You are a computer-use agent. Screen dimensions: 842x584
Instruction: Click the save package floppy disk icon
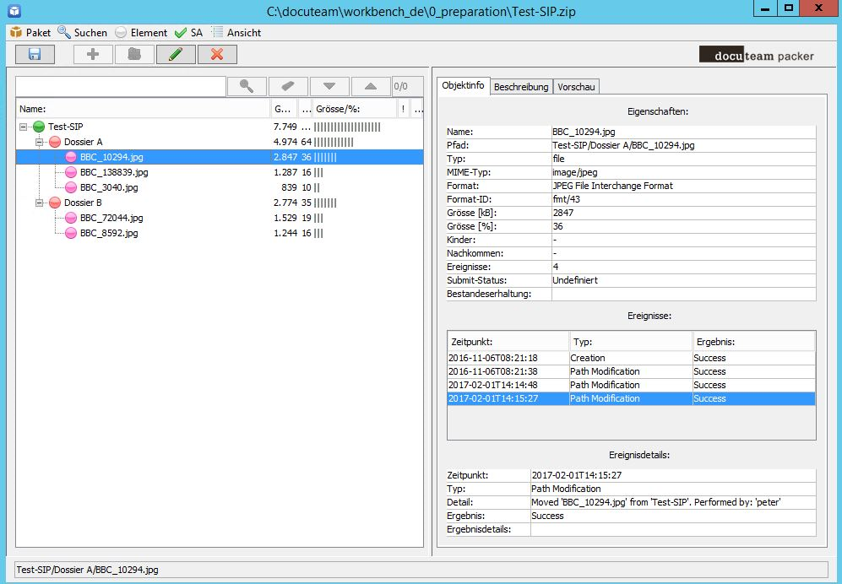(x=35, y=54)
